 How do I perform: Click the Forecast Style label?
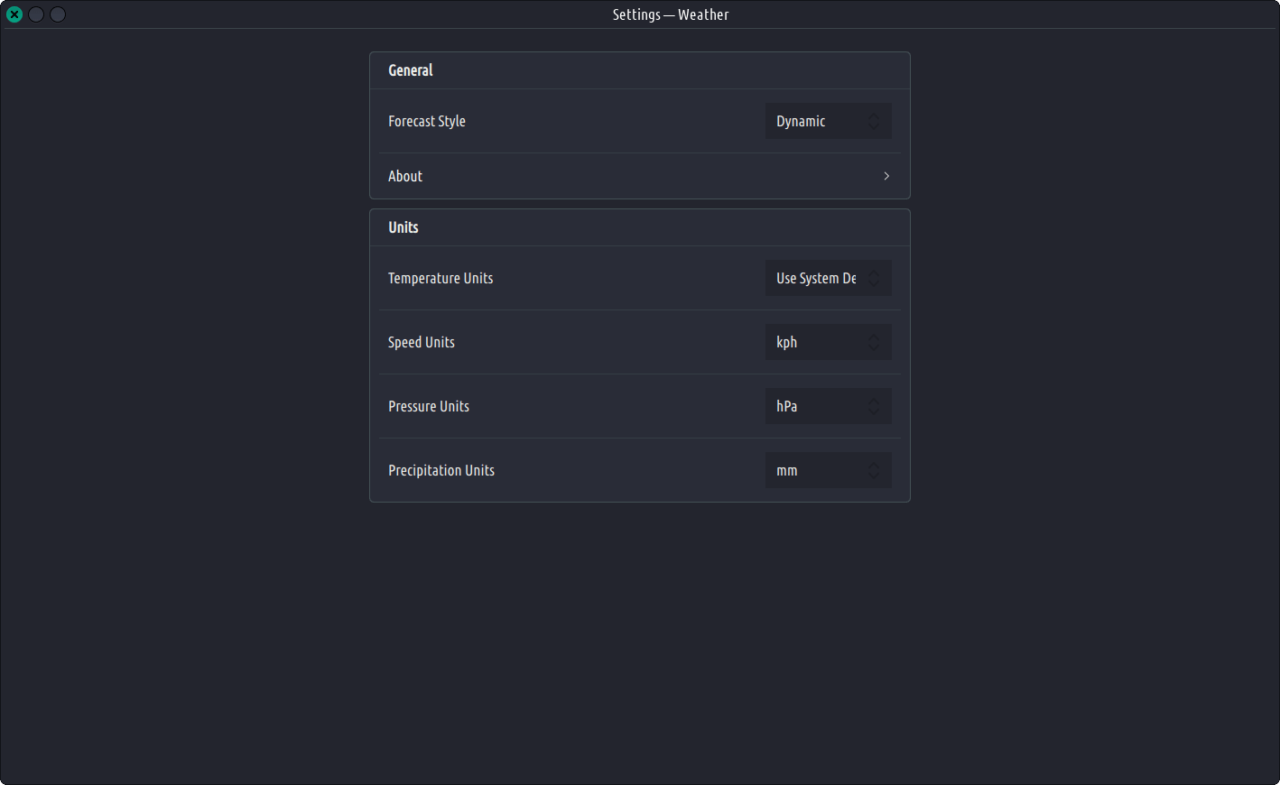coord(427,121)
